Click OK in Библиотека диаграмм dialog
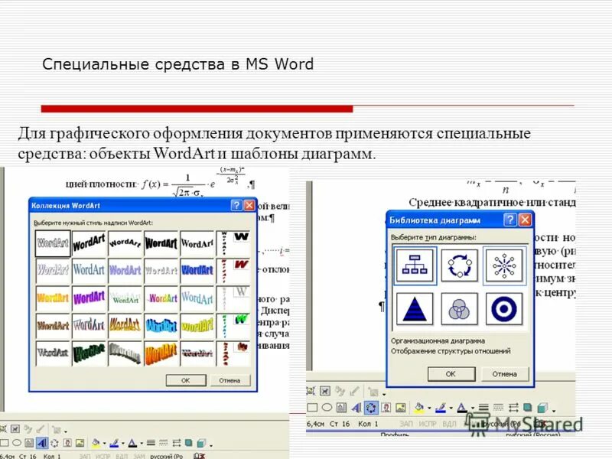Screen dimensions: 612x459 (451, 374)
